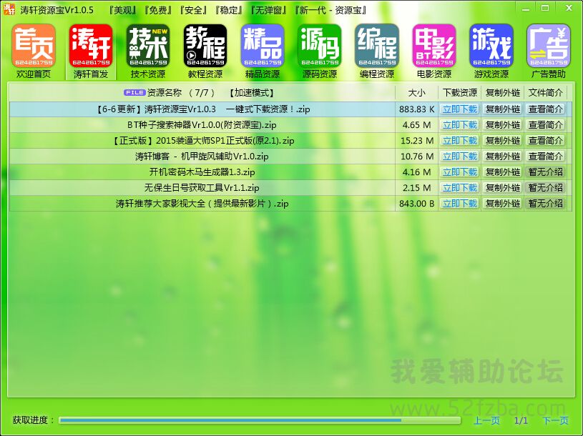Click 立即下载 for 2015装逼大师SP1
The width and height of the screenshot is (583, 436).
tap(459, 141)
